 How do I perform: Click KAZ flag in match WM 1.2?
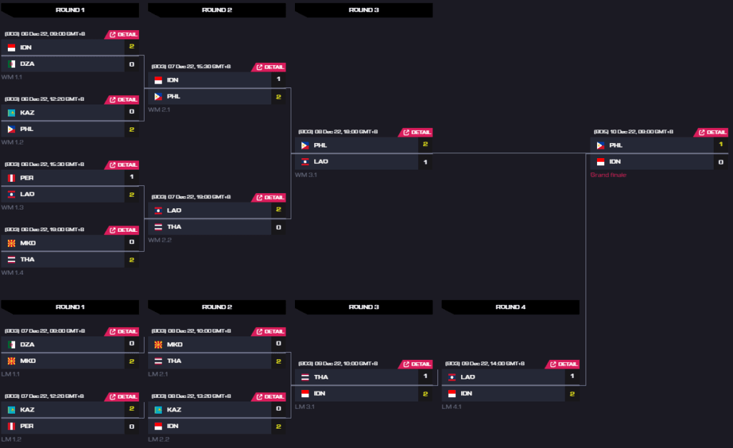pos(11,112)
